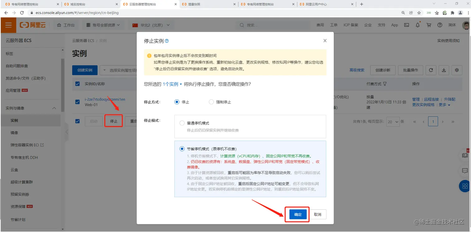Change page size dropdown showing 20
This screenshot has width=471, height=232.
tap(393, 122)
